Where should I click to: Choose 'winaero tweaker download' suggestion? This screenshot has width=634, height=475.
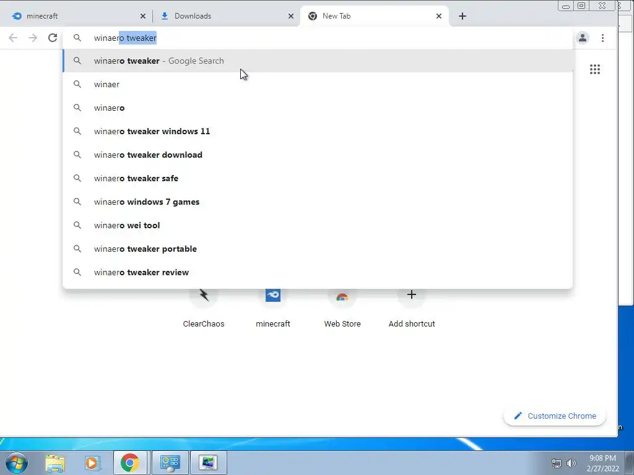coord(318,155)
